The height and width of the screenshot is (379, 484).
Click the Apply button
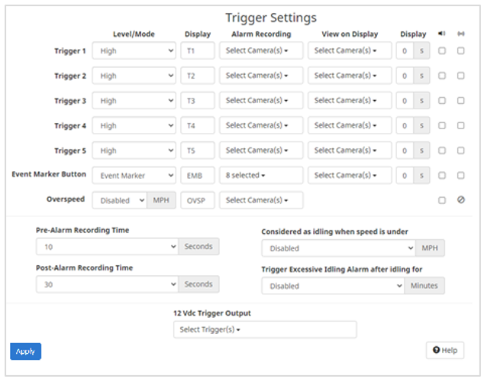(x=25, y=351)
